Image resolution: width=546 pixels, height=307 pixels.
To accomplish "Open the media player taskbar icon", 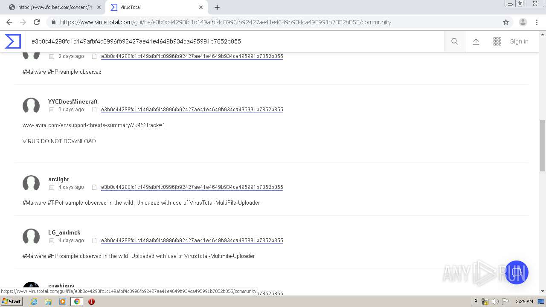I will point(63,301).
